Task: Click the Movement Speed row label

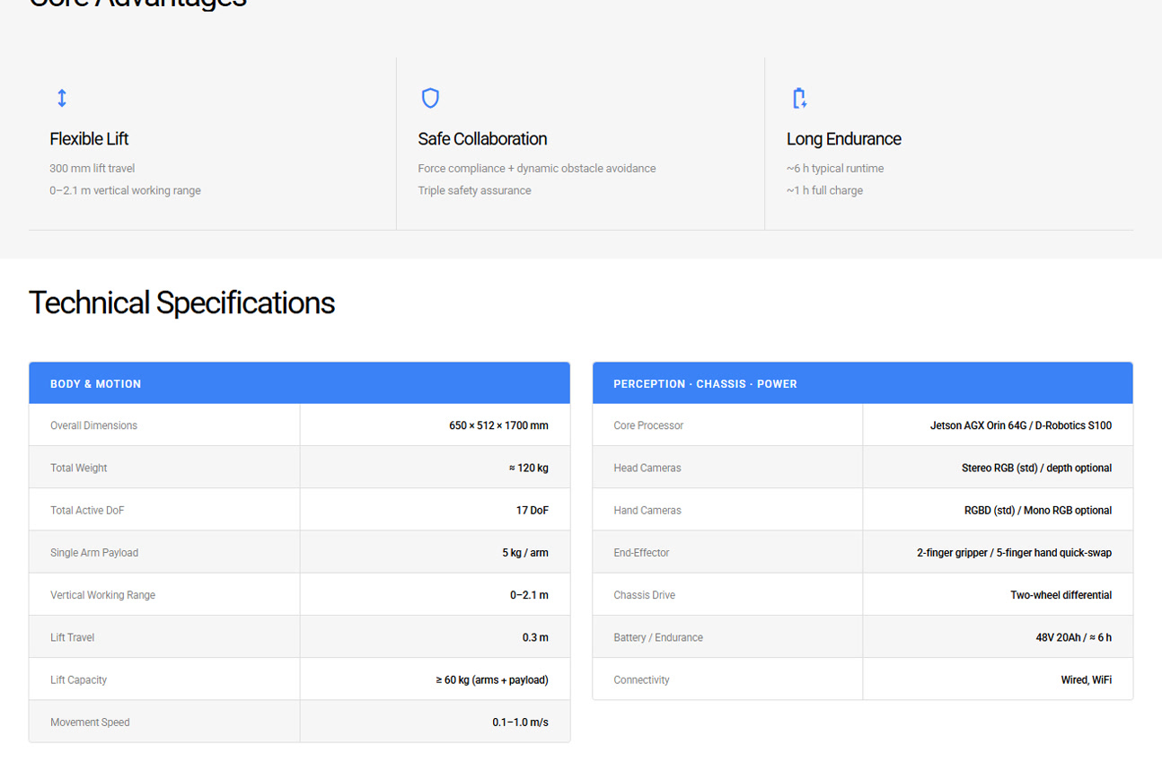Action: coord(90,723)
